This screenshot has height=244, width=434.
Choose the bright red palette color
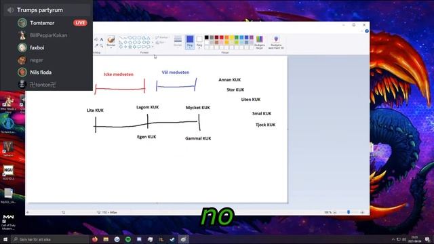pos(222,37)
